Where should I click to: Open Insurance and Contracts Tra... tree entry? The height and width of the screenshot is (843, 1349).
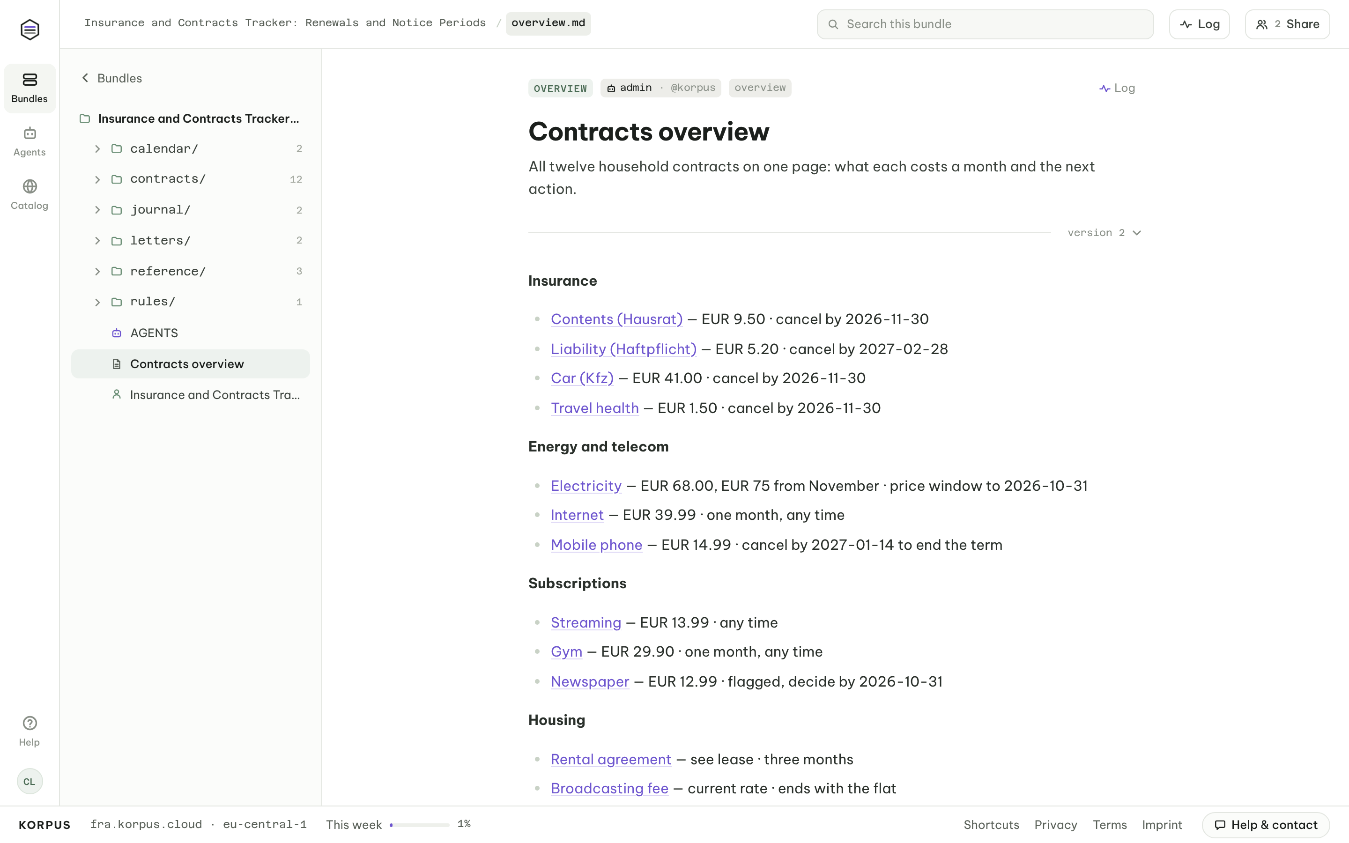(191, 395)
